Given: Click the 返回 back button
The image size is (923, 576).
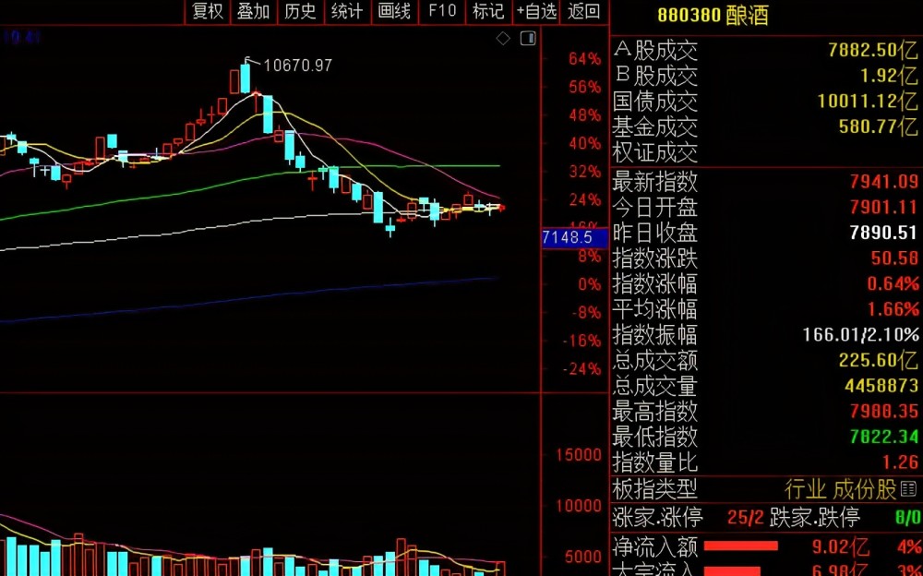Looking at the screenshot, I should point(584,11).
